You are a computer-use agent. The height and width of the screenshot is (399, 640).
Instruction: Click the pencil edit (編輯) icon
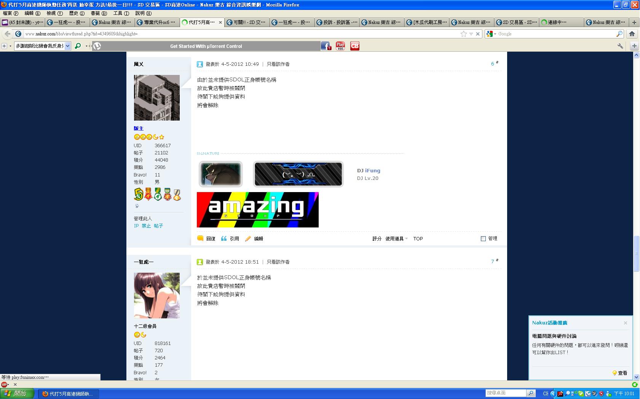248,238
